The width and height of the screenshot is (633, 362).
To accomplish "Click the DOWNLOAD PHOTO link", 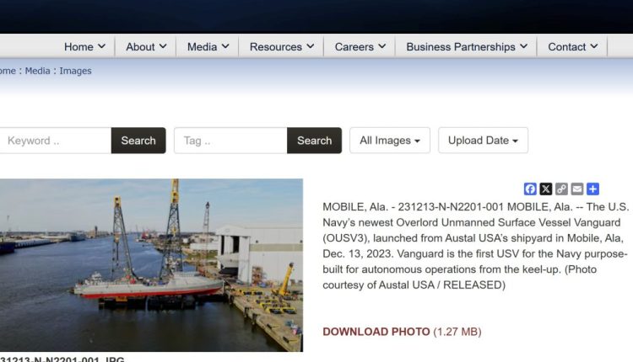I will (376, 332).
